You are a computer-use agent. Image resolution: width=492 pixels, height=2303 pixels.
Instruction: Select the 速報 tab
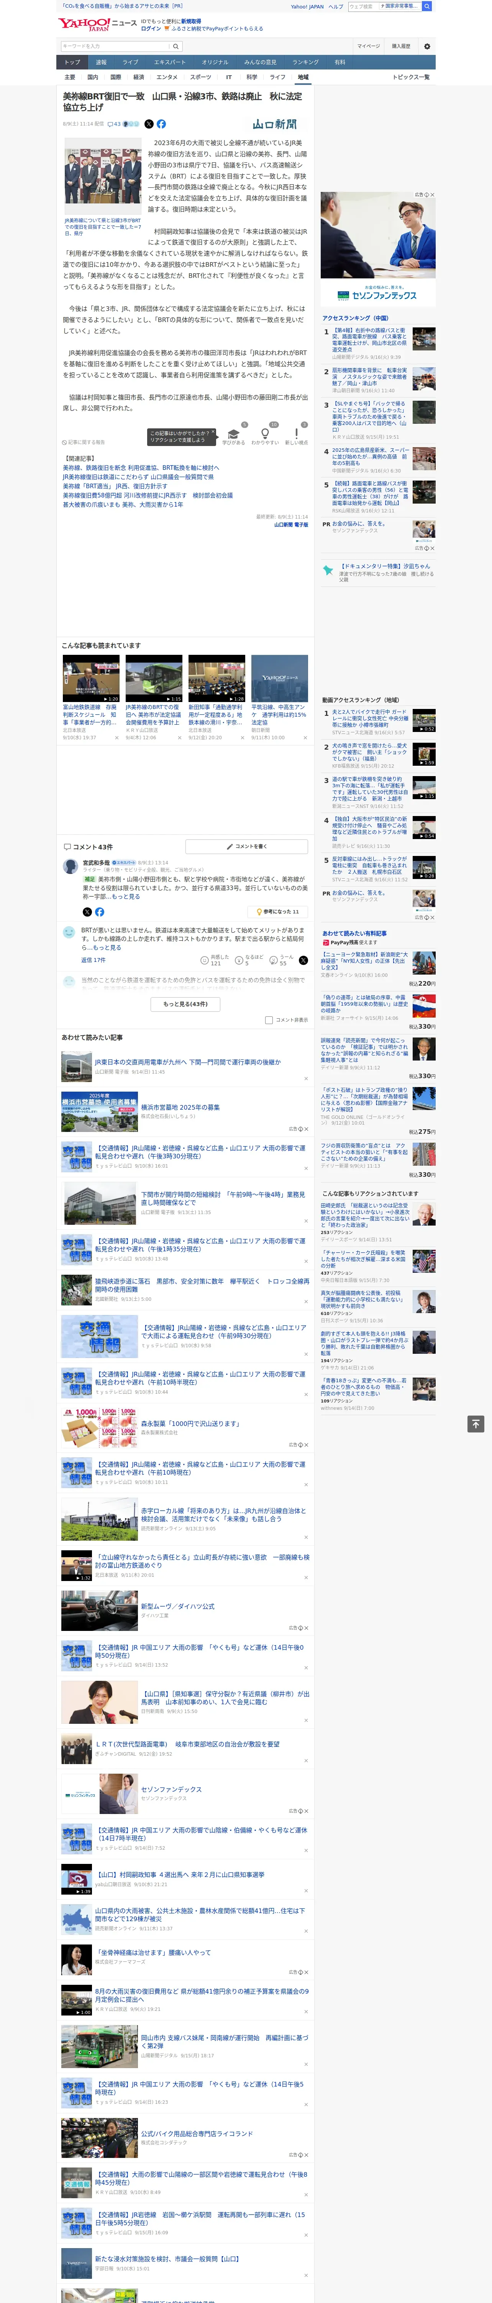101,63
